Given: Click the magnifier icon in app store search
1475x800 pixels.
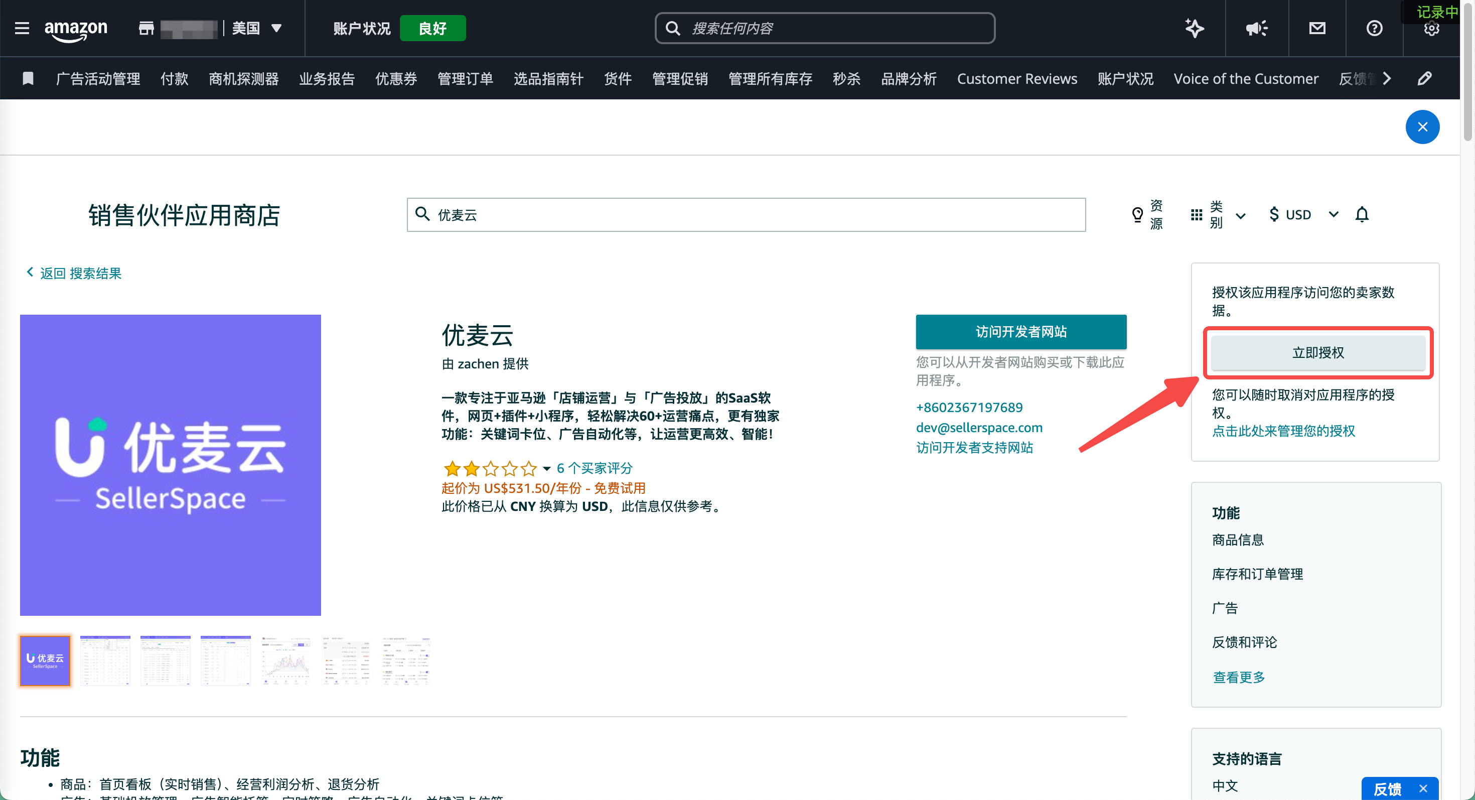Looking at the screenshot, I should pos(422,214).
